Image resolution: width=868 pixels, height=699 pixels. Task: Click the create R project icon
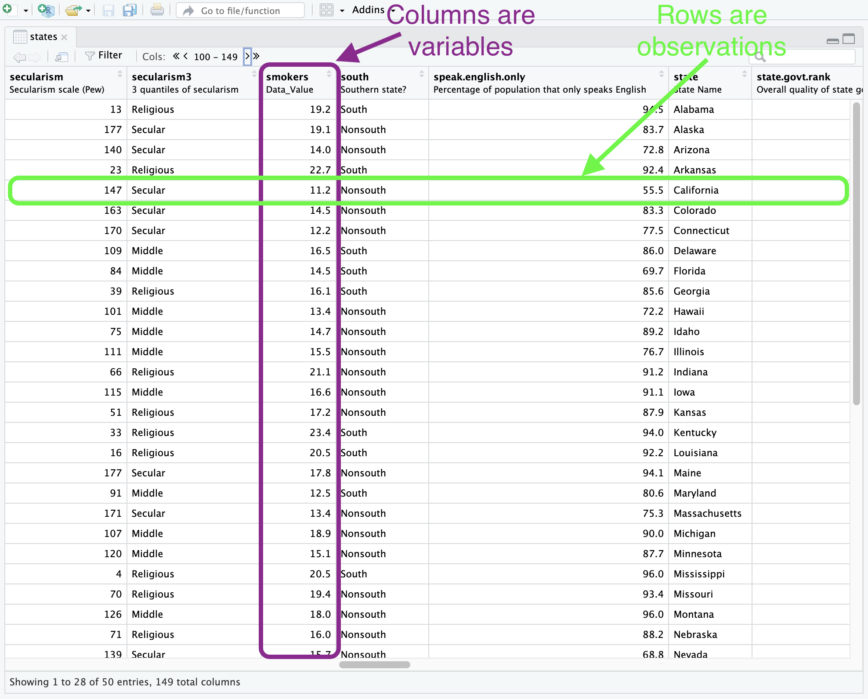pyautogui.click(x=46, y=10)
